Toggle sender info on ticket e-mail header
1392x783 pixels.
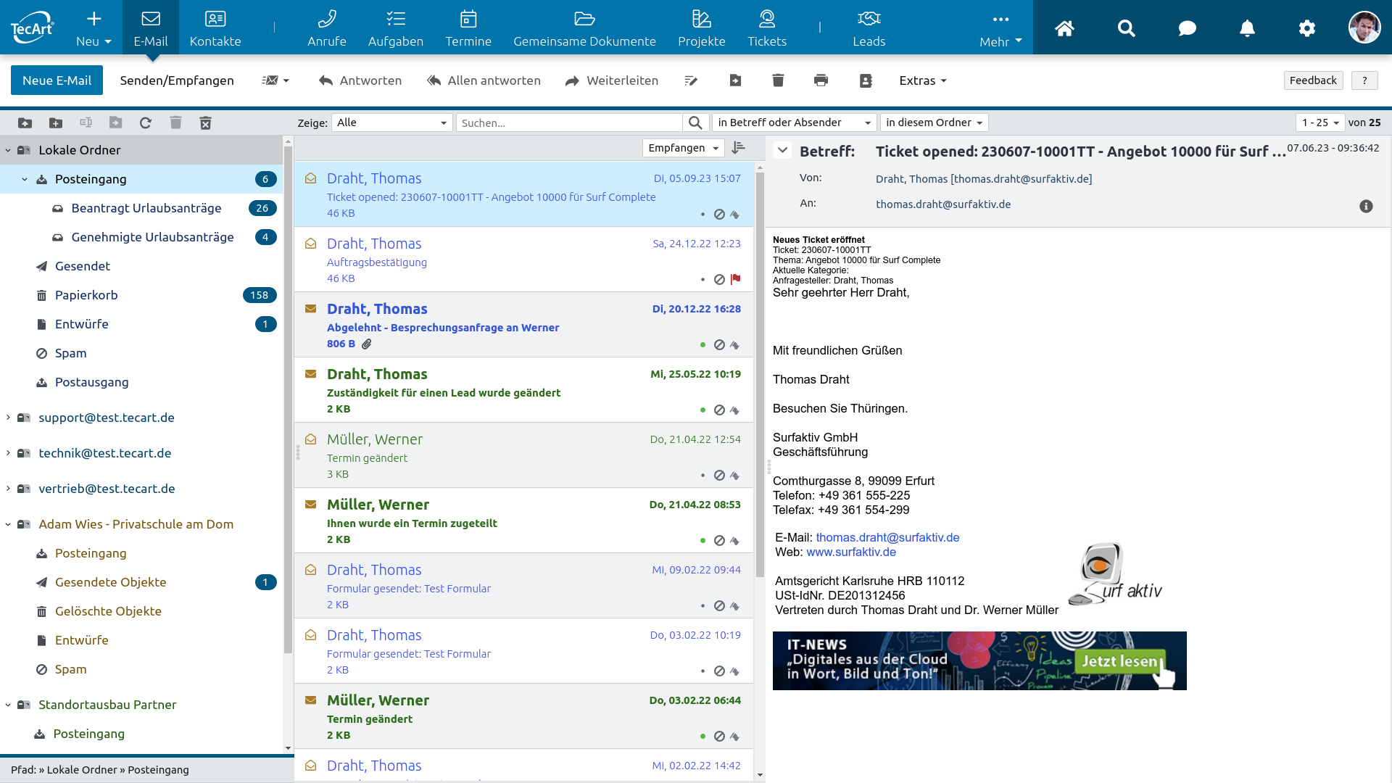1366,206
